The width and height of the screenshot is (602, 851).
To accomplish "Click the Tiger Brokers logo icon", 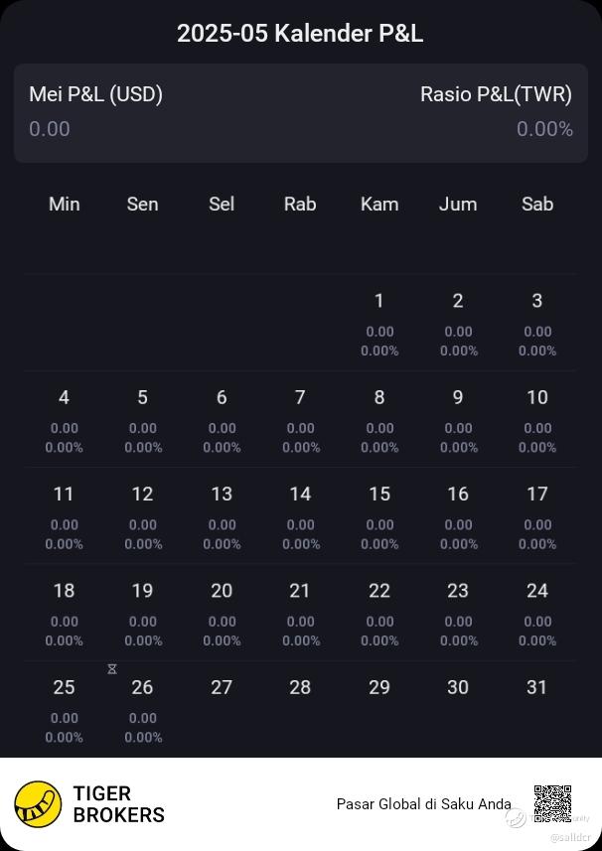I will coord(38,804).
